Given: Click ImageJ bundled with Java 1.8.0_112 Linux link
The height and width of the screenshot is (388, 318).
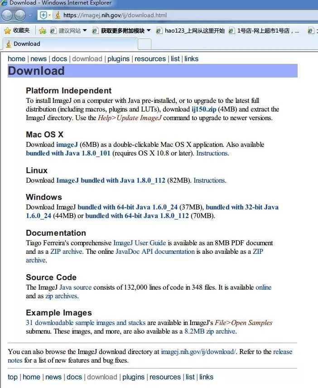Looking at the screenshot, I should pos(111,180).
